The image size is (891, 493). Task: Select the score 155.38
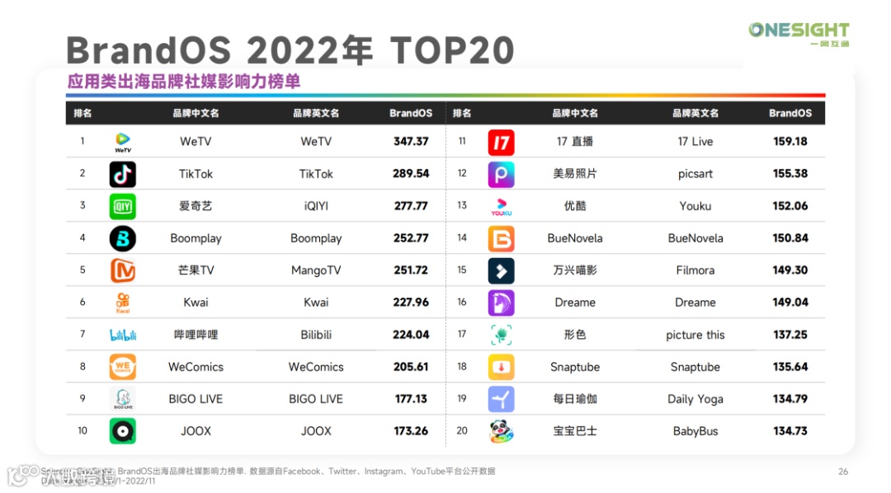790,174
